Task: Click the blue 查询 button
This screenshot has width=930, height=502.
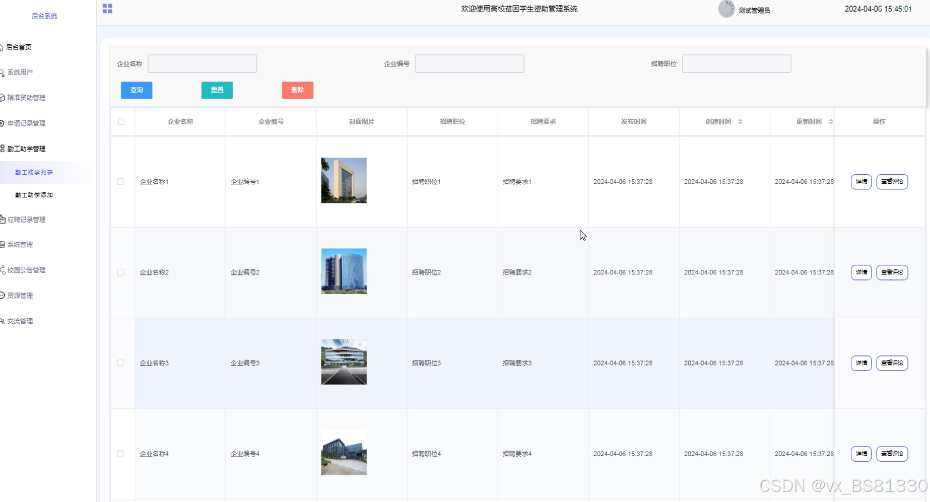Action: pos(137,90)
